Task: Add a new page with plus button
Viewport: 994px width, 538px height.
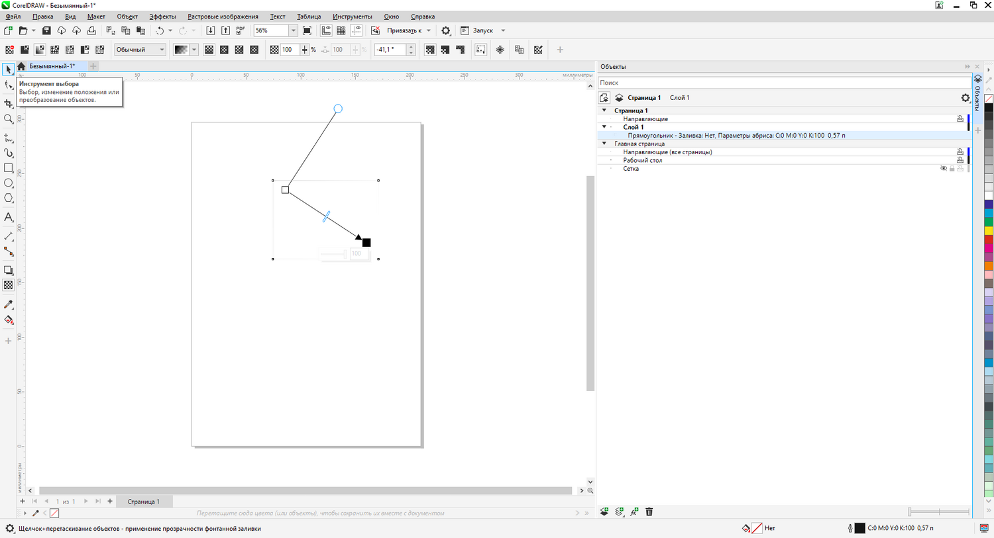Action: pos(110,502)
